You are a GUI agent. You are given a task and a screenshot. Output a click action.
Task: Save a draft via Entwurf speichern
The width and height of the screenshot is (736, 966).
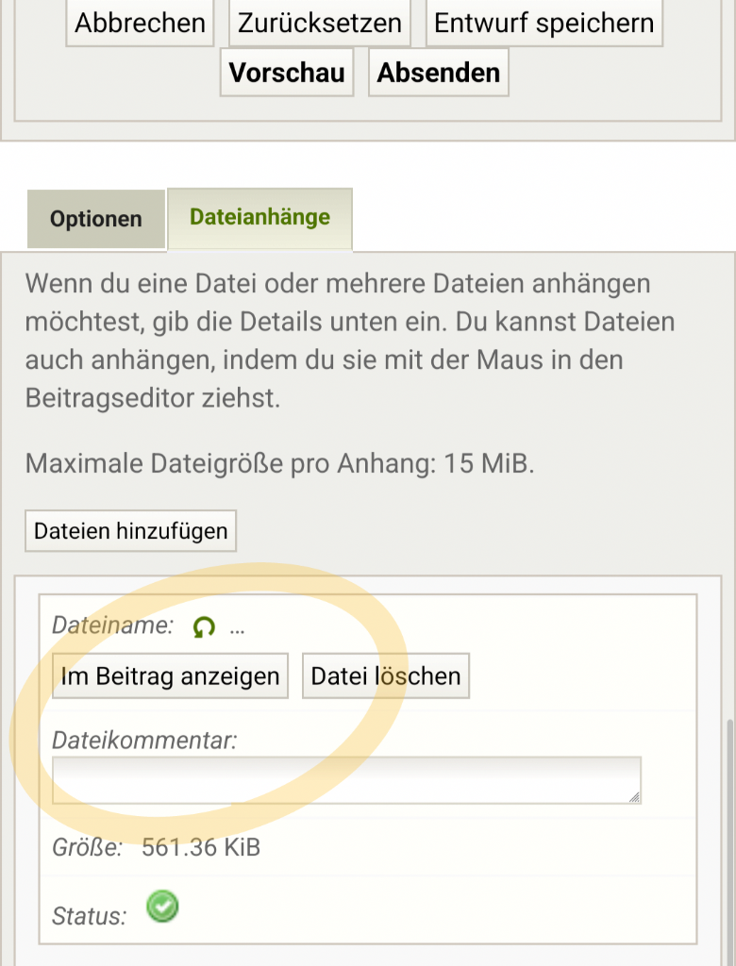coord(544,23)
